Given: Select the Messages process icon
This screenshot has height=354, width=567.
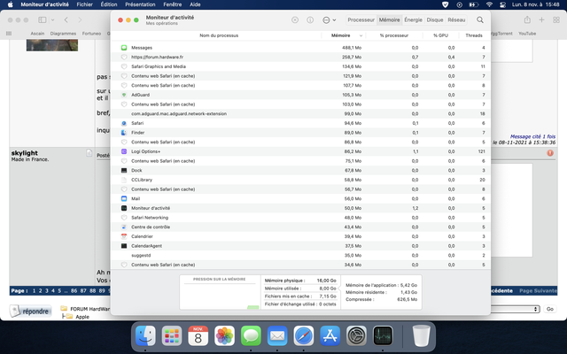Looking at the screenshot, I should point(124,48).
